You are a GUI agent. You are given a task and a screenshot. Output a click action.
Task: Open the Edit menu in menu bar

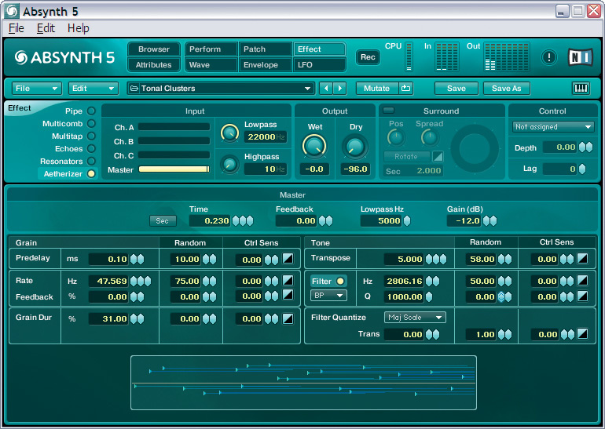(46, 28)
